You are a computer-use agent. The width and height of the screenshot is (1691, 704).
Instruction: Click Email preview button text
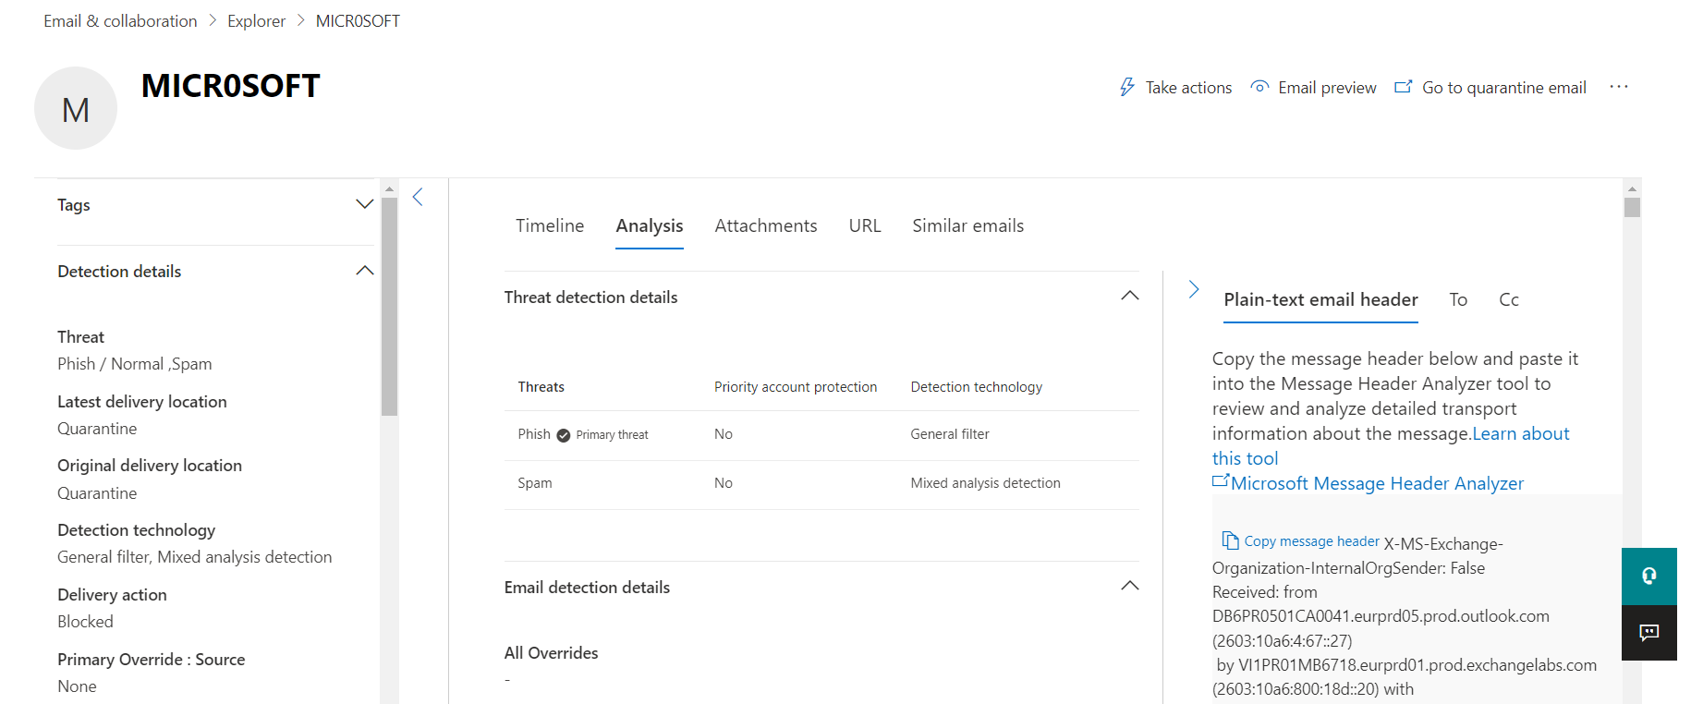(x=1327, y=88)
